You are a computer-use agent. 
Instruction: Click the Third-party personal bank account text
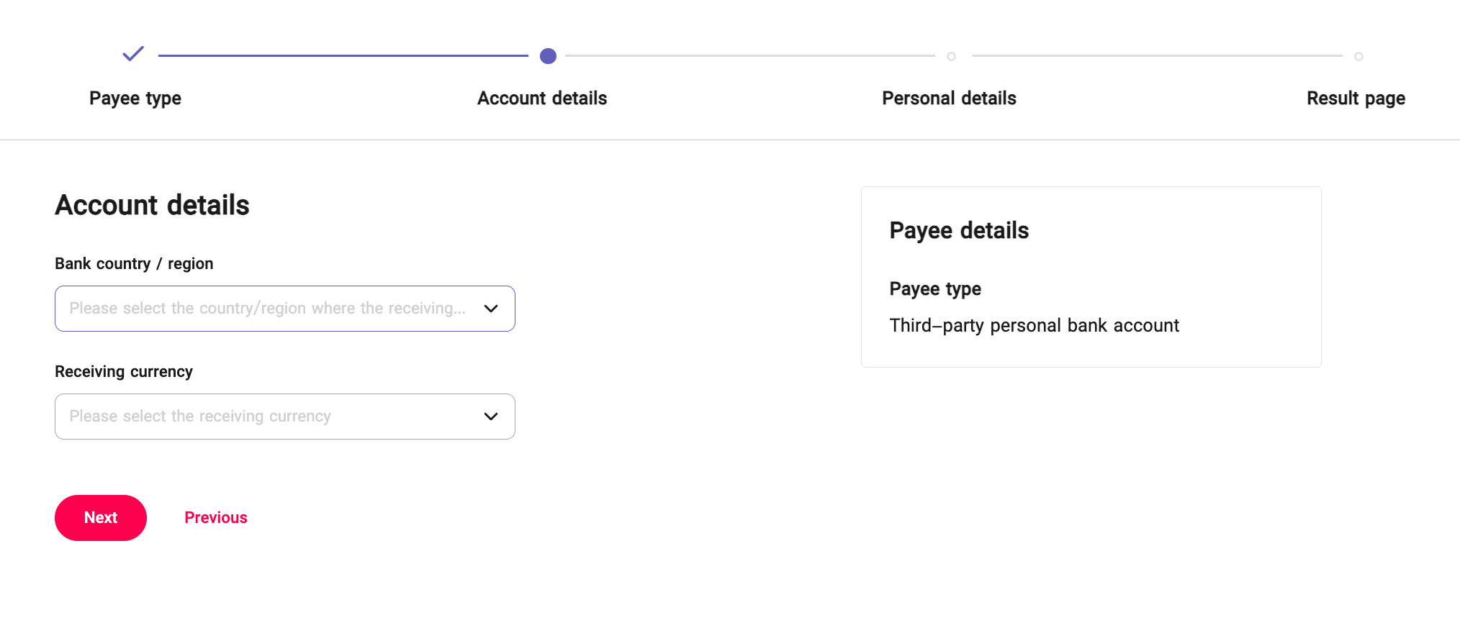(x=1034, y=326)
